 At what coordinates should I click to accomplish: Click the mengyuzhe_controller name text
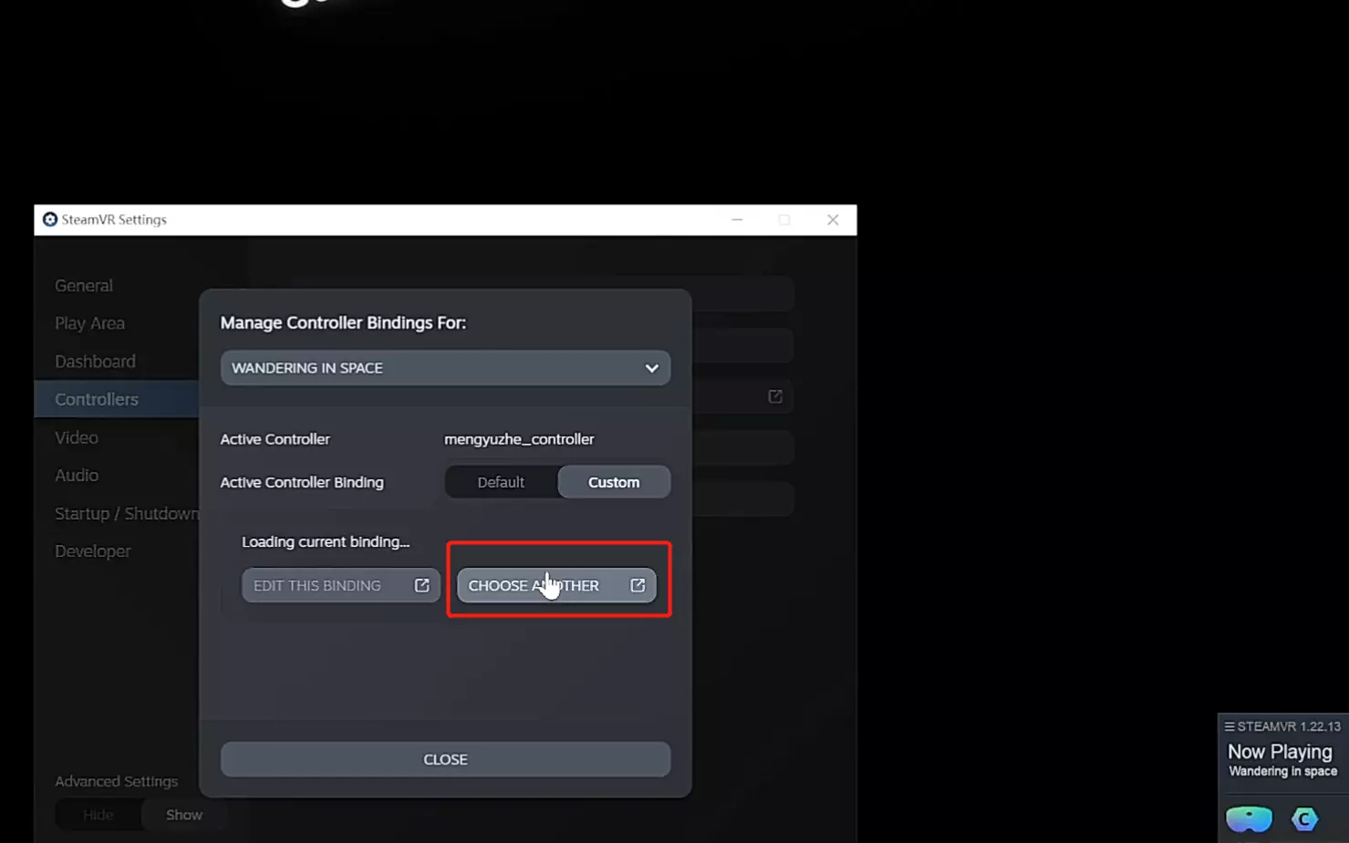519,439
